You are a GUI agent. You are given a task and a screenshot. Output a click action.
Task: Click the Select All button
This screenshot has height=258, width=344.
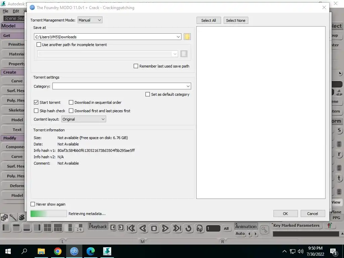coord(209,20)
